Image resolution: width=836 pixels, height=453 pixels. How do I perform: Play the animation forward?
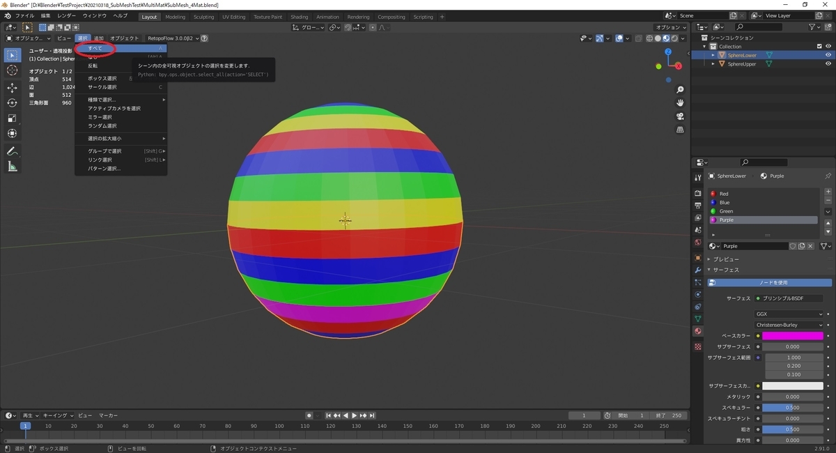[354, 415]
